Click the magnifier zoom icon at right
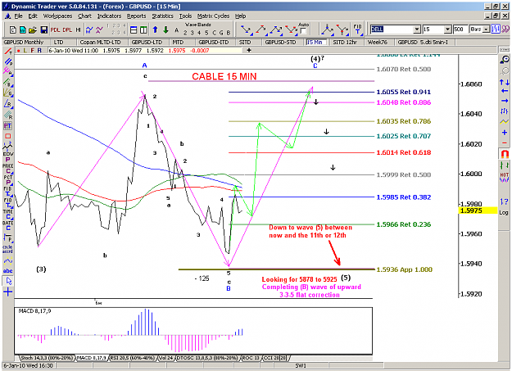 [x=505, y=60]
